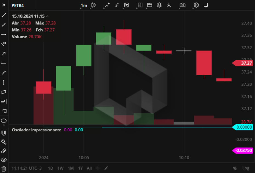Click the 11:14:21 UTC−3 timezone clock
Image resolution: width=255 pixels, height=173 pixels.
coord(27,168)
